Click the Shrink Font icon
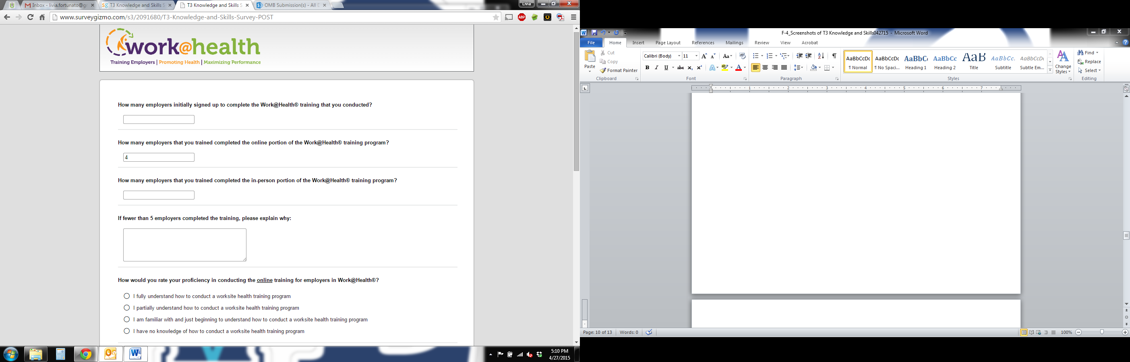Image resolution: width=1130 pixels, height=362 pixels. [713, 56]
